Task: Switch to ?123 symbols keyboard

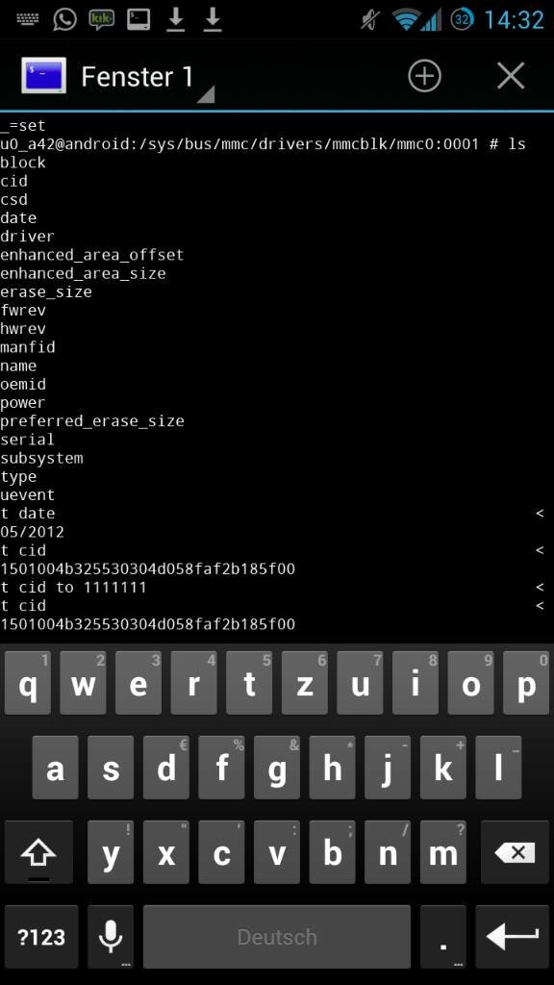Action: point(41,937)
